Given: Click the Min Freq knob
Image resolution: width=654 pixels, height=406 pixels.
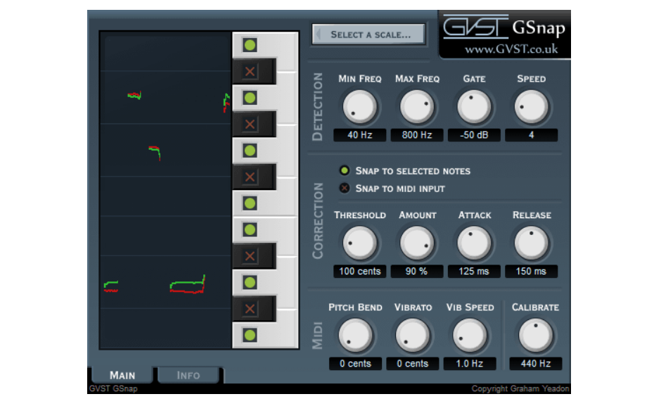Looking at the screenshot, I should point(359,107).
